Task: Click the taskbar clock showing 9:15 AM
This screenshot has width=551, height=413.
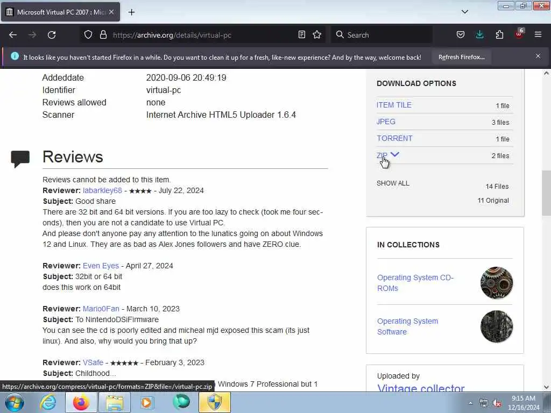Action: pyautogui.click(x=523, y=403)
